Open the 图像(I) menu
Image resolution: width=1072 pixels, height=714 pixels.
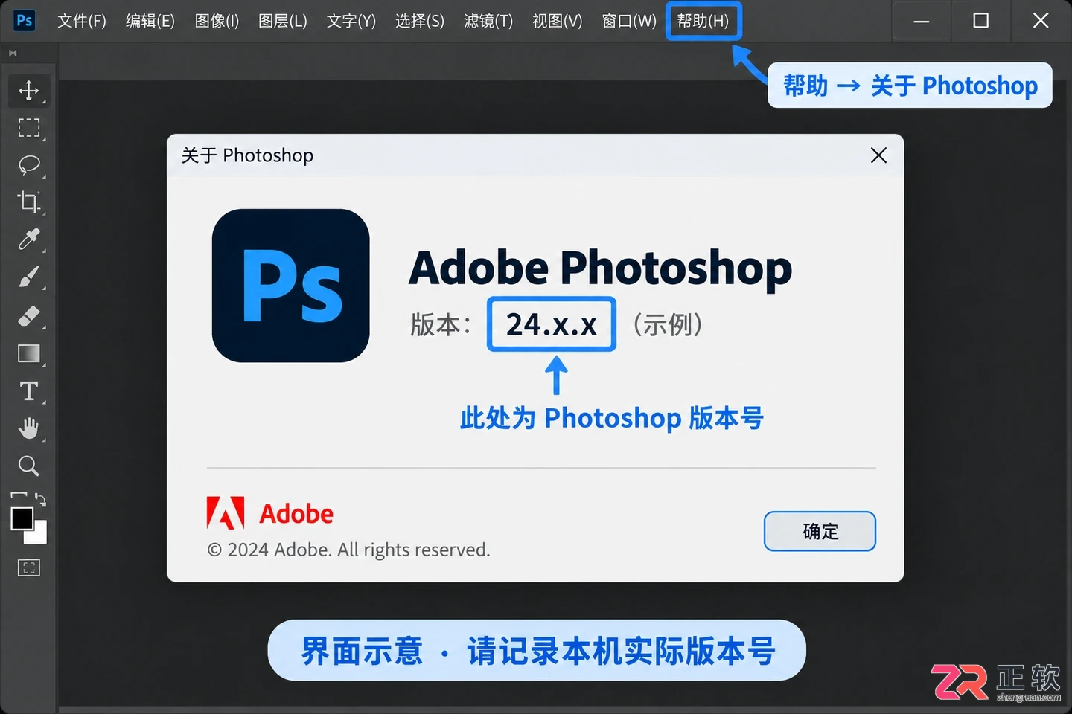[x=217, y=21]
